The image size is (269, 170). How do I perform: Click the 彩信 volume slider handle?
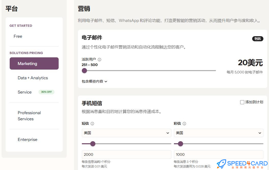(x=181, y=144)
